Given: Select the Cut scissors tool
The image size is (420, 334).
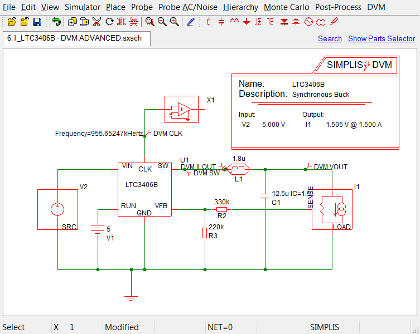Looking at the screenshot, I should click(x=97, y=22).
